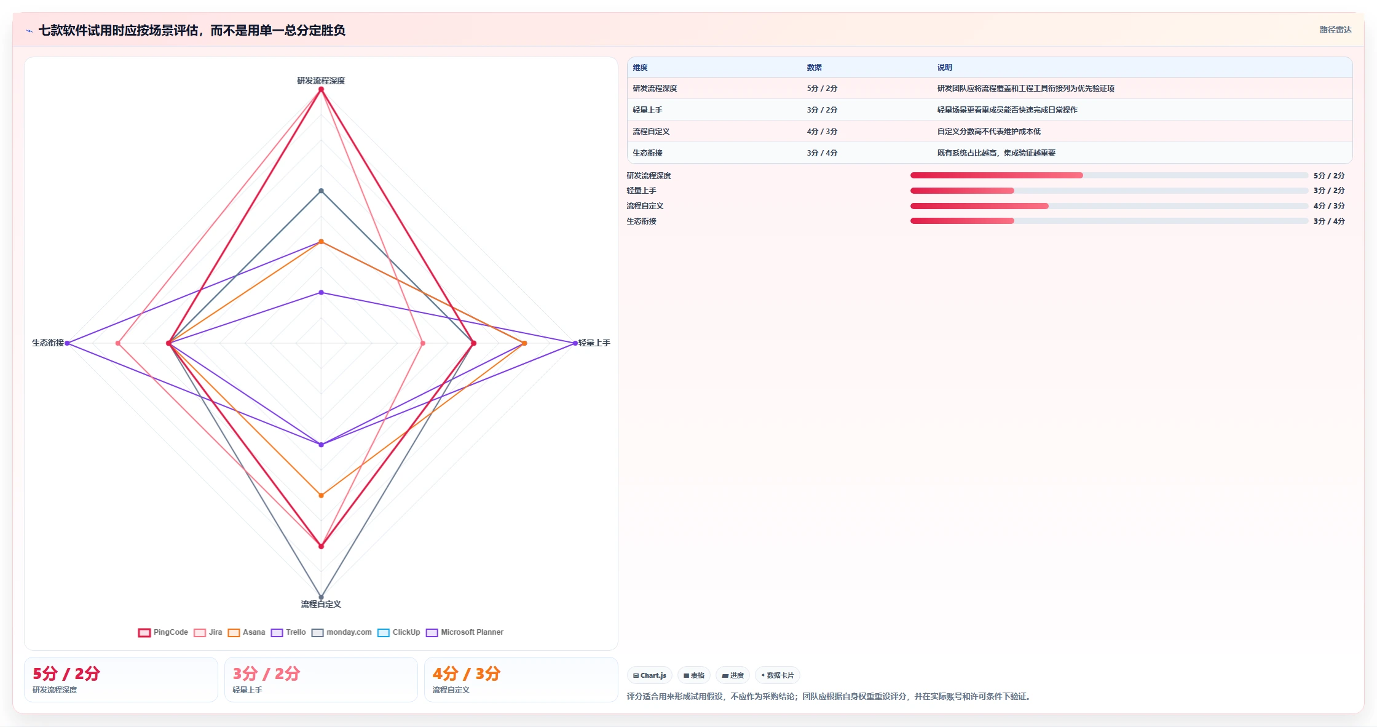The image size is (1377, 727).
Task: Click the 数据 column header
Action: tap(814, 68)
